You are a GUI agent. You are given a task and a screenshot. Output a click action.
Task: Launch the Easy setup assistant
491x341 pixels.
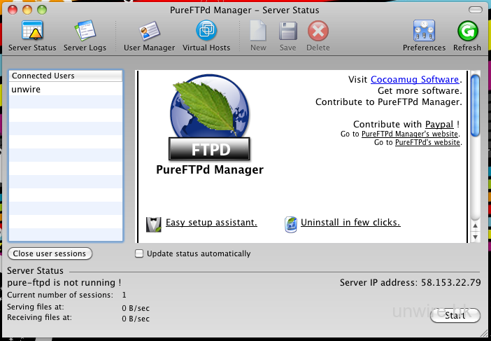point(211,223)
